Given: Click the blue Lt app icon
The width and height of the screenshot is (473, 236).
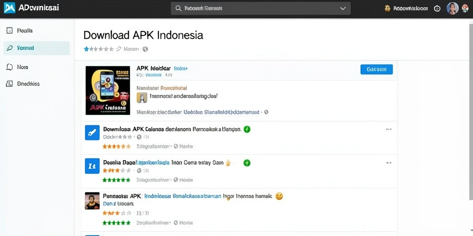Looking at the screenshot, I should 92,166.
